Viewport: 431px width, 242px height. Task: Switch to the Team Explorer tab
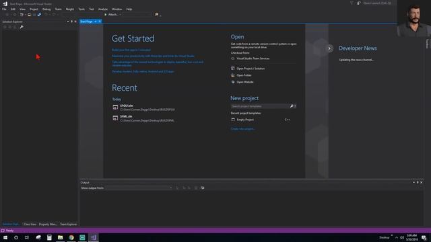pyautogui.click(x=69, y=225)
